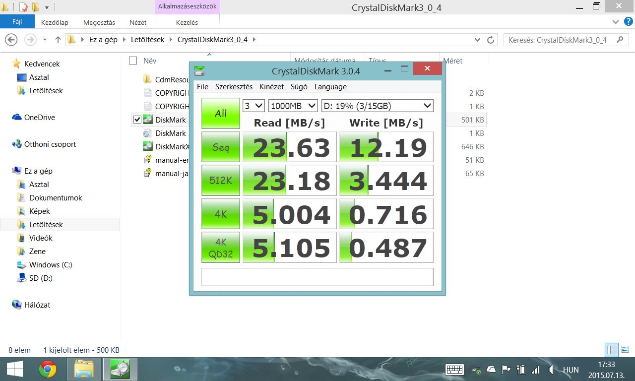Viewport: 635px width, 381px height.
Task: Open address bar history dropdown
Action: pos(478,40)
